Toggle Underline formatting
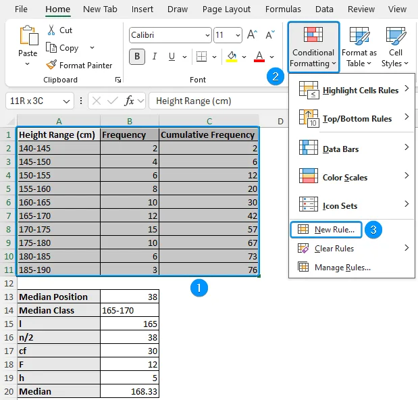This screenshot has height=400, width=418. click(x=172, y=57)
